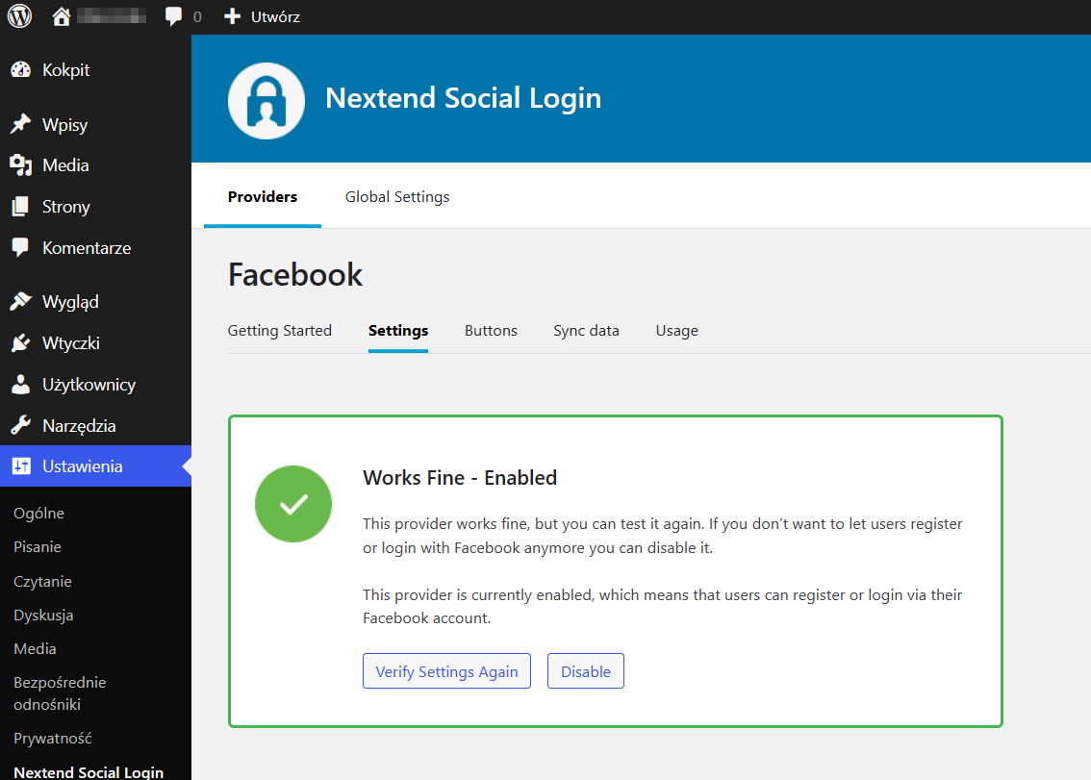The width and height of the screenshot is (1091, 780).
Task: Go to Wtyczki plugins menu
Action: tap(71, 343)
